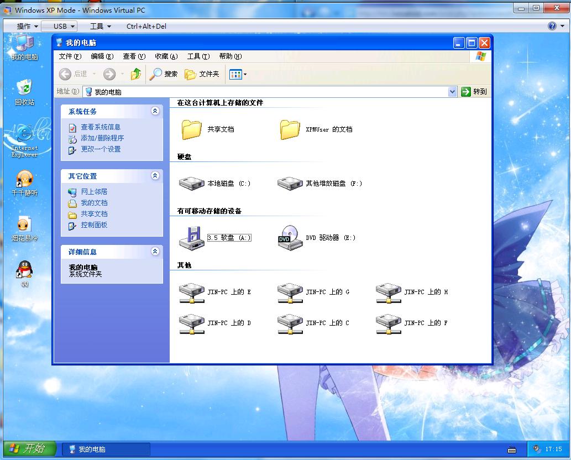571x460 pixels.
Task: Collapse the 详细信息 panel
Action: coord(155,251)
